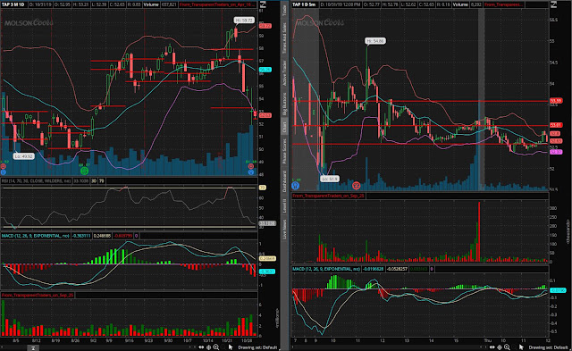Toggle right chart maximize arrow at top-right

pos(553,4)
